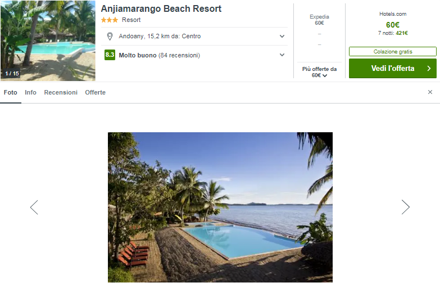
Task: Expand the Molto buono rating chevron
Action: point(282,55)
